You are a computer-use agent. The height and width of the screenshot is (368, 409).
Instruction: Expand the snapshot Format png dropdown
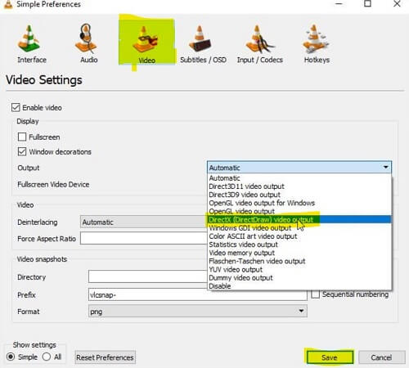[198, 311]
